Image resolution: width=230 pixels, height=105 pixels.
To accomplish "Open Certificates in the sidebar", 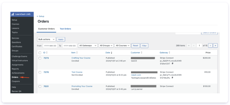I will coord(17,46).
